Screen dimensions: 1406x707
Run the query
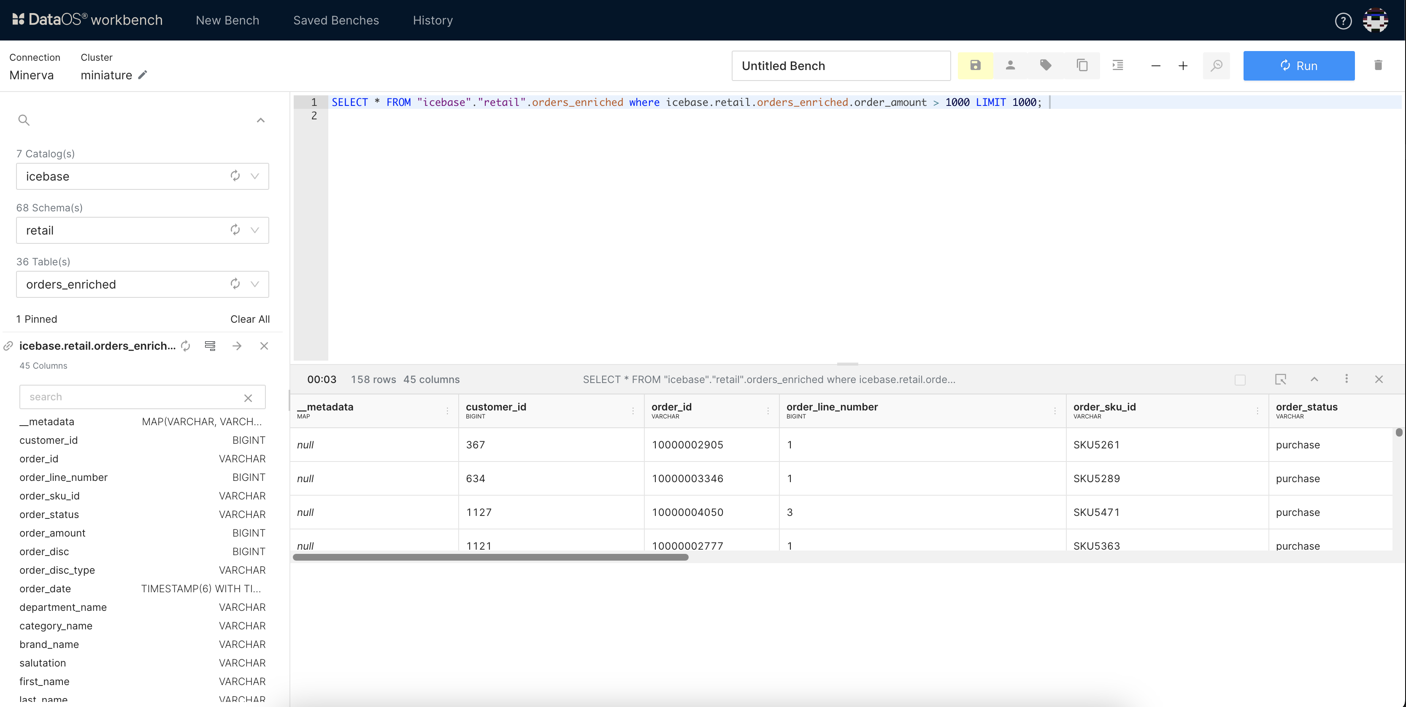(1298, 65)
